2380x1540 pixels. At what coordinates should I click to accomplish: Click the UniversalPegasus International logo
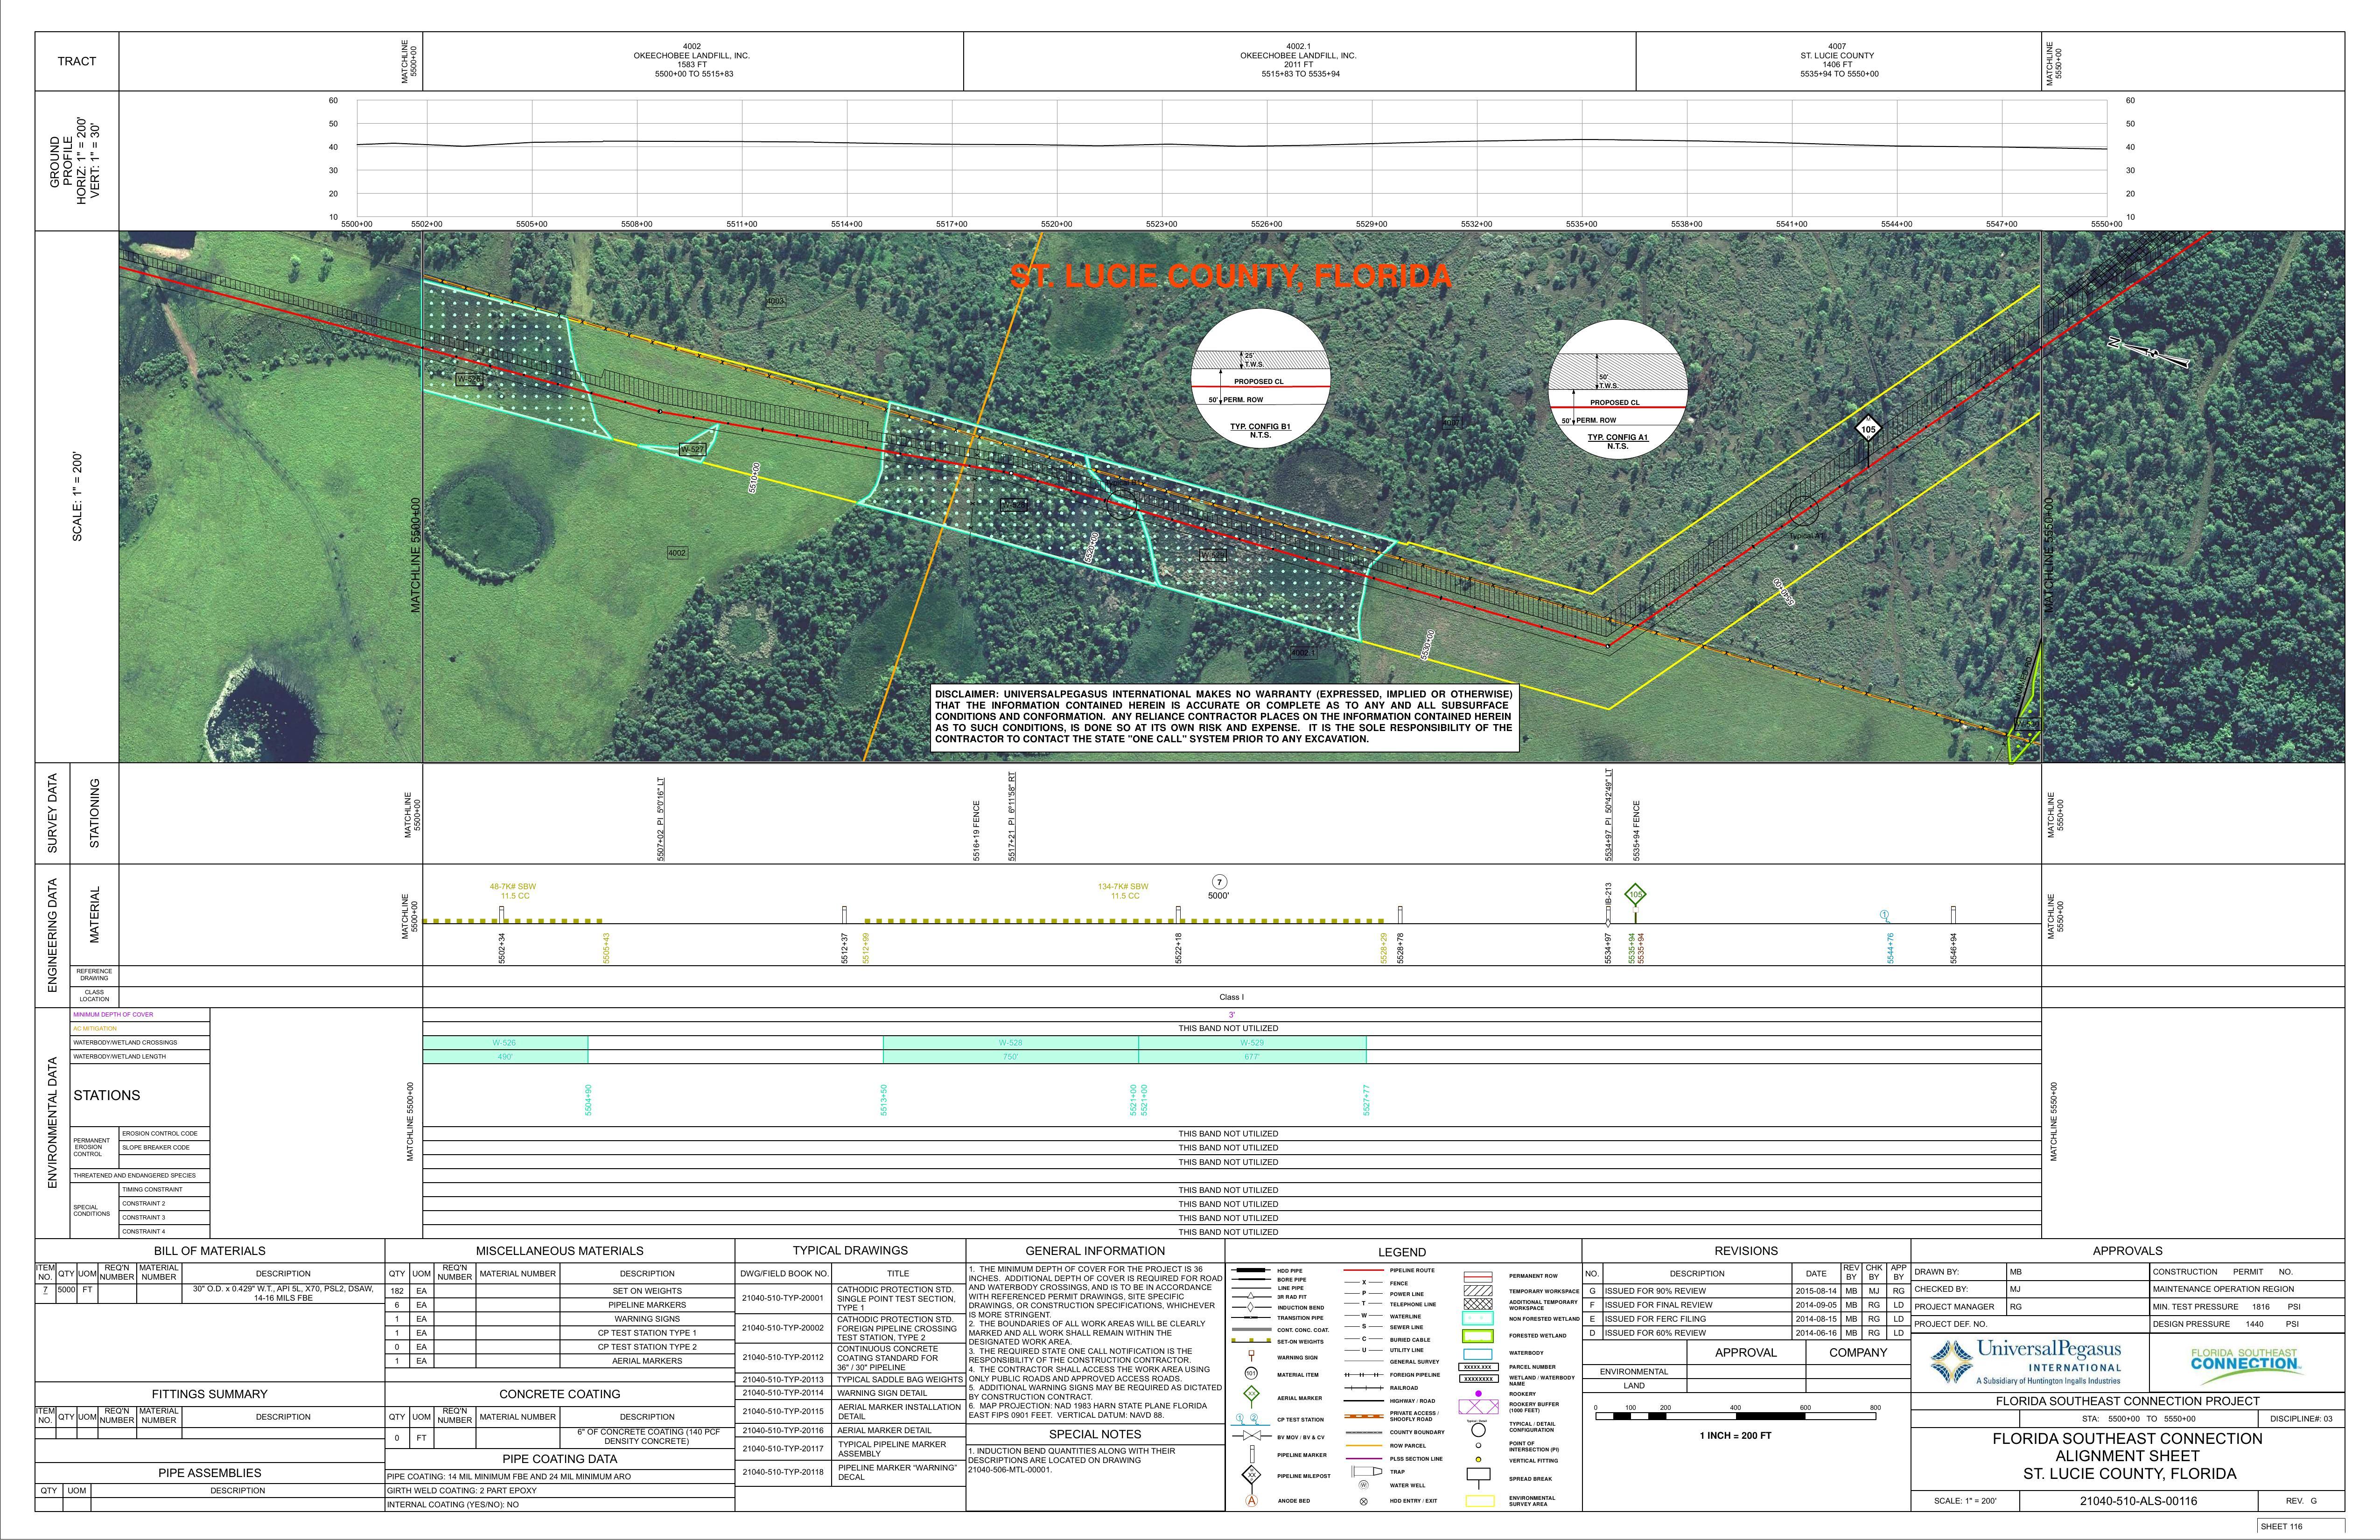(2028, 1362)
